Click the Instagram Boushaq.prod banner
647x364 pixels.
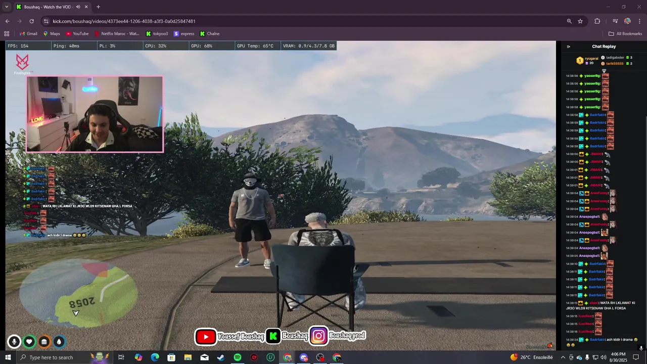(337, 336)
